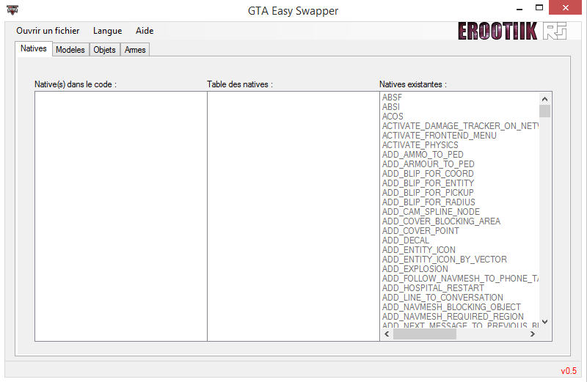
Task: Minimize the GTA Easy Swapper window
Action: pyautogui.click(x=519, y=8)
